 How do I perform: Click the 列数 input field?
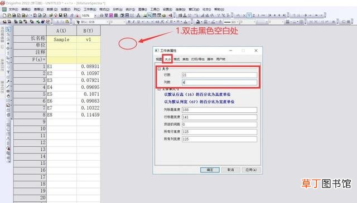pyautogui.click(x=219, y=82)
